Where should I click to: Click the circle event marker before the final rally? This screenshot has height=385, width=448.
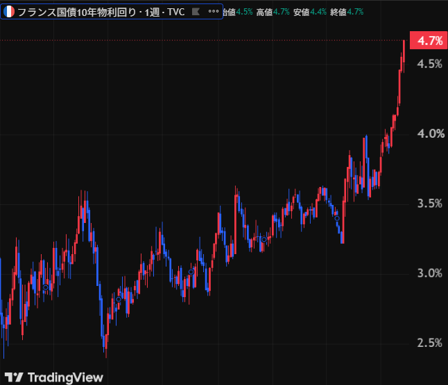pos(337,218)
